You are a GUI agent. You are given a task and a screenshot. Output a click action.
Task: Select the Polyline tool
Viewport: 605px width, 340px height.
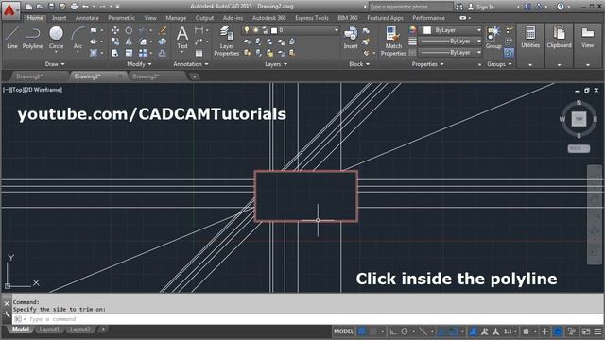[x=32, y=38]
